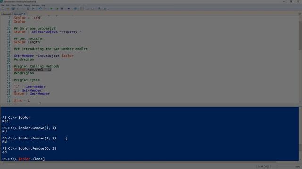This screenshot has height=169, width=302.
Task: Open the Debug menu
Action: (27, 5)
